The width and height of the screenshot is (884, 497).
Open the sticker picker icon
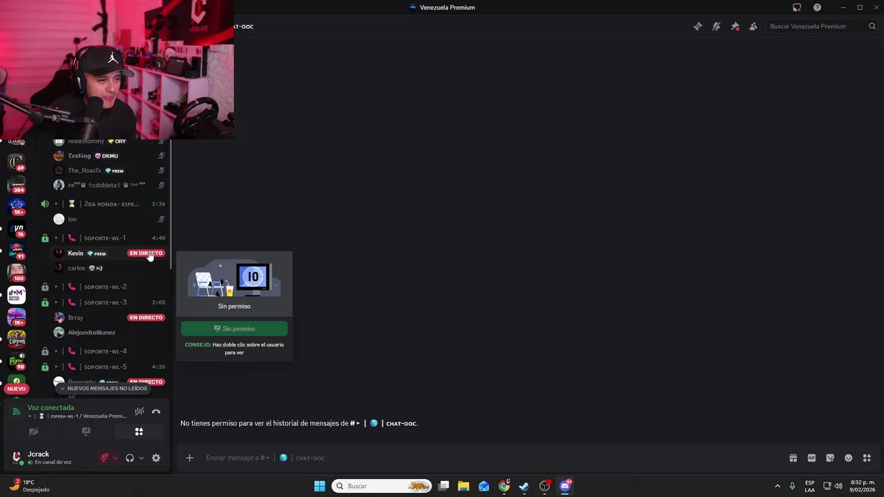point(830,458)
